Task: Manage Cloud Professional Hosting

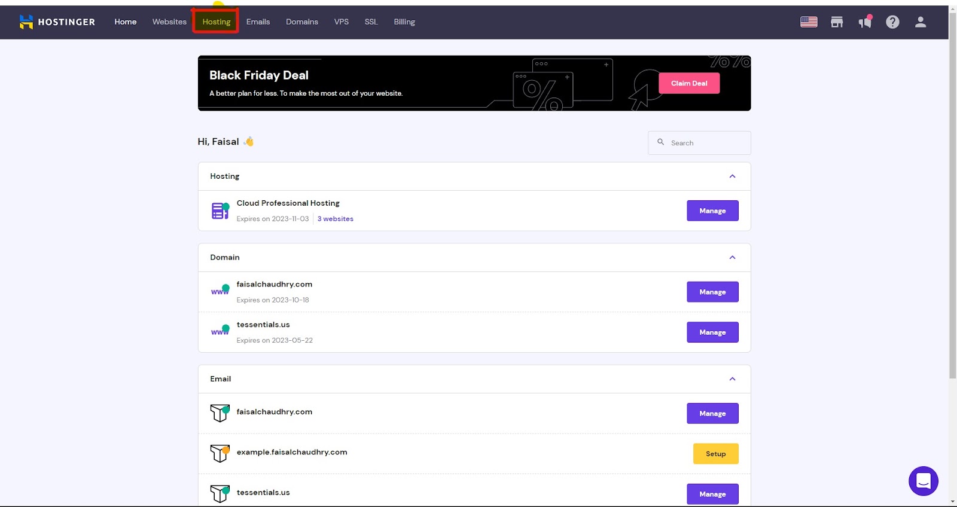Action: point(712,211)
